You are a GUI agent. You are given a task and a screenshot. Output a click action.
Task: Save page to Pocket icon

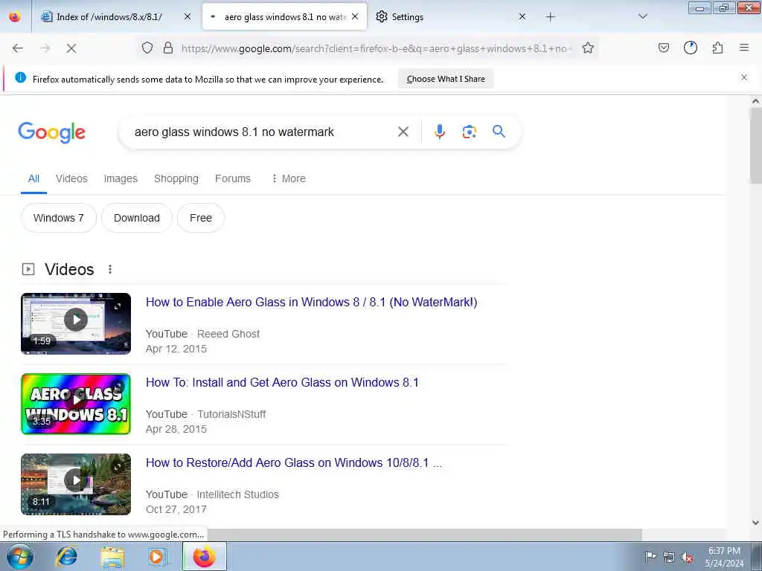[x=664, y=48]
